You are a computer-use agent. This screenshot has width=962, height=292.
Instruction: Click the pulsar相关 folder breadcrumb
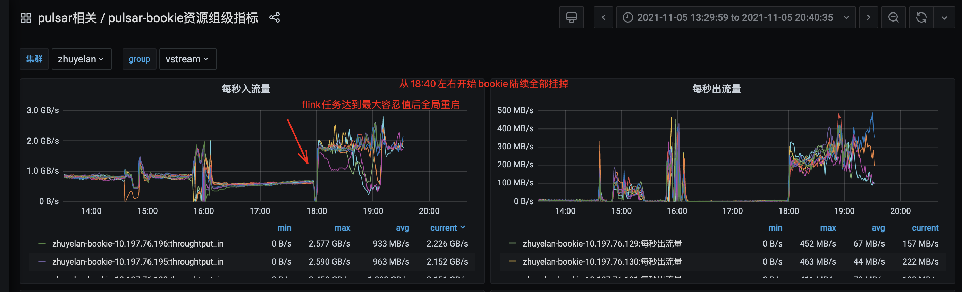(x=67, y=18)
